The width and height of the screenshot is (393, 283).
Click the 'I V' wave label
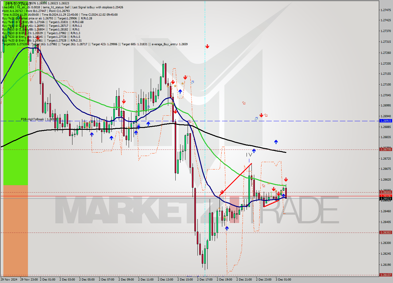(249, 155)
